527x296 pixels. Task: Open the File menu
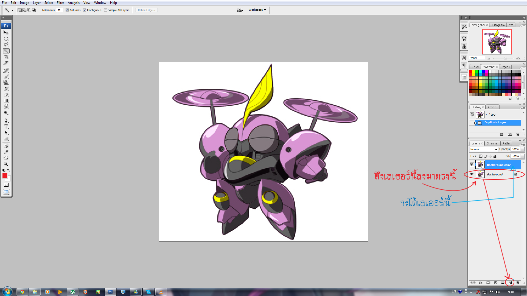click(x=4, y=3)
